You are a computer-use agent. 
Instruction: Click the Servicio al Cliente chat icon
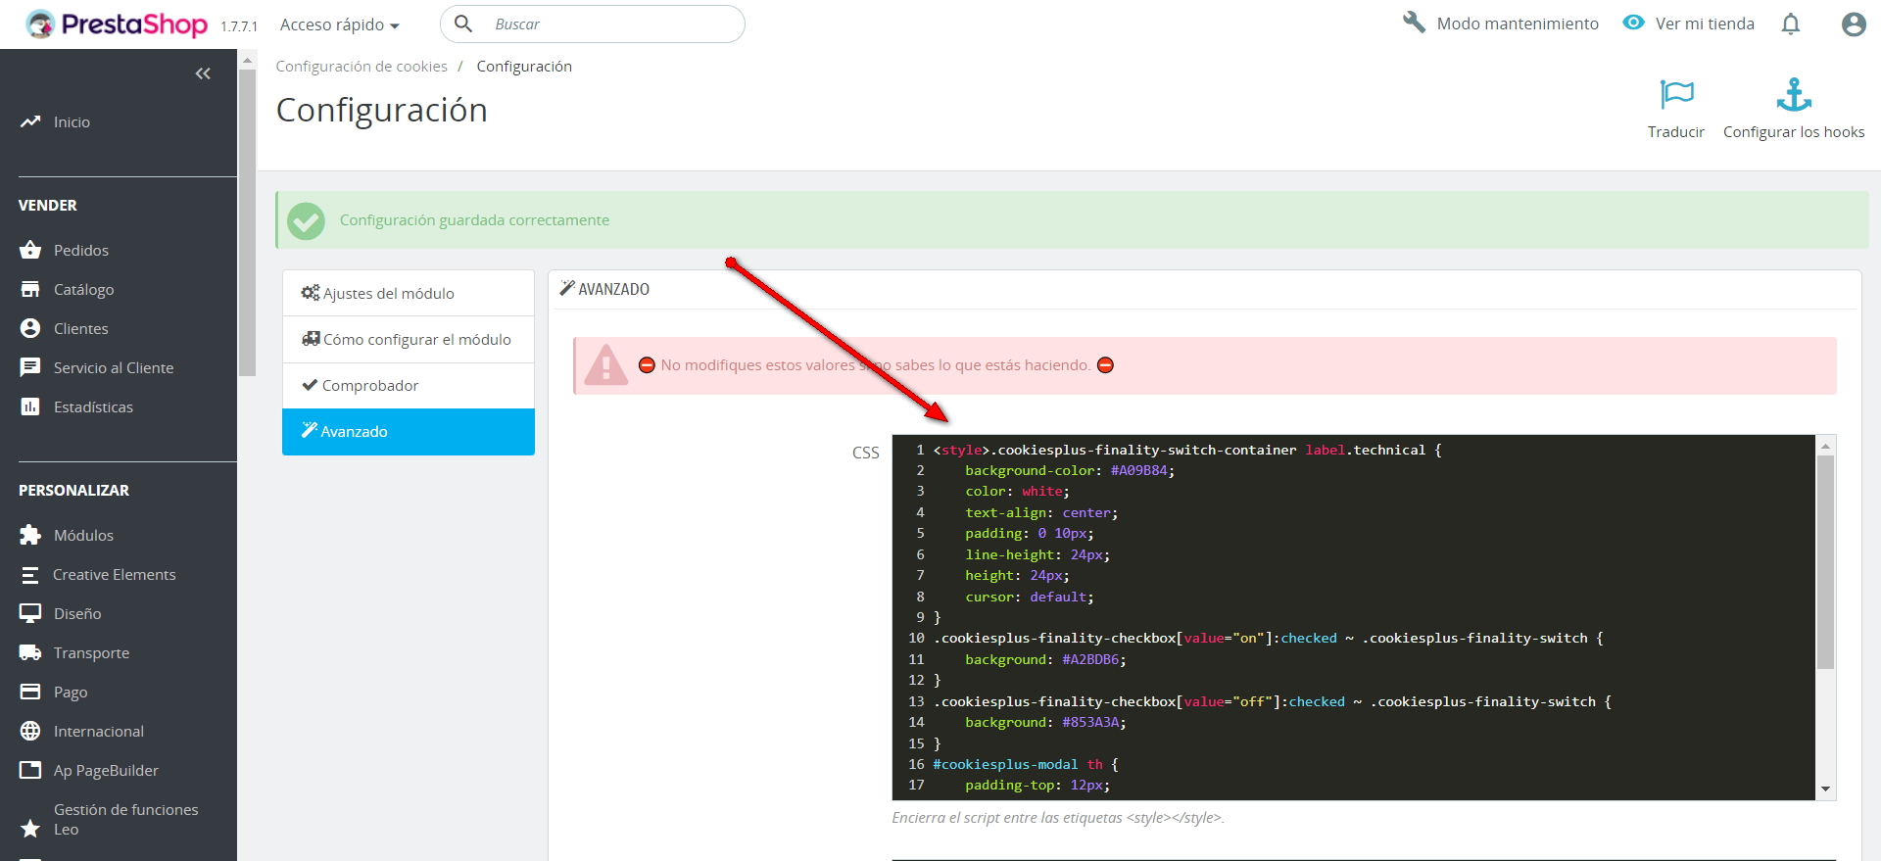click(30, 367)
